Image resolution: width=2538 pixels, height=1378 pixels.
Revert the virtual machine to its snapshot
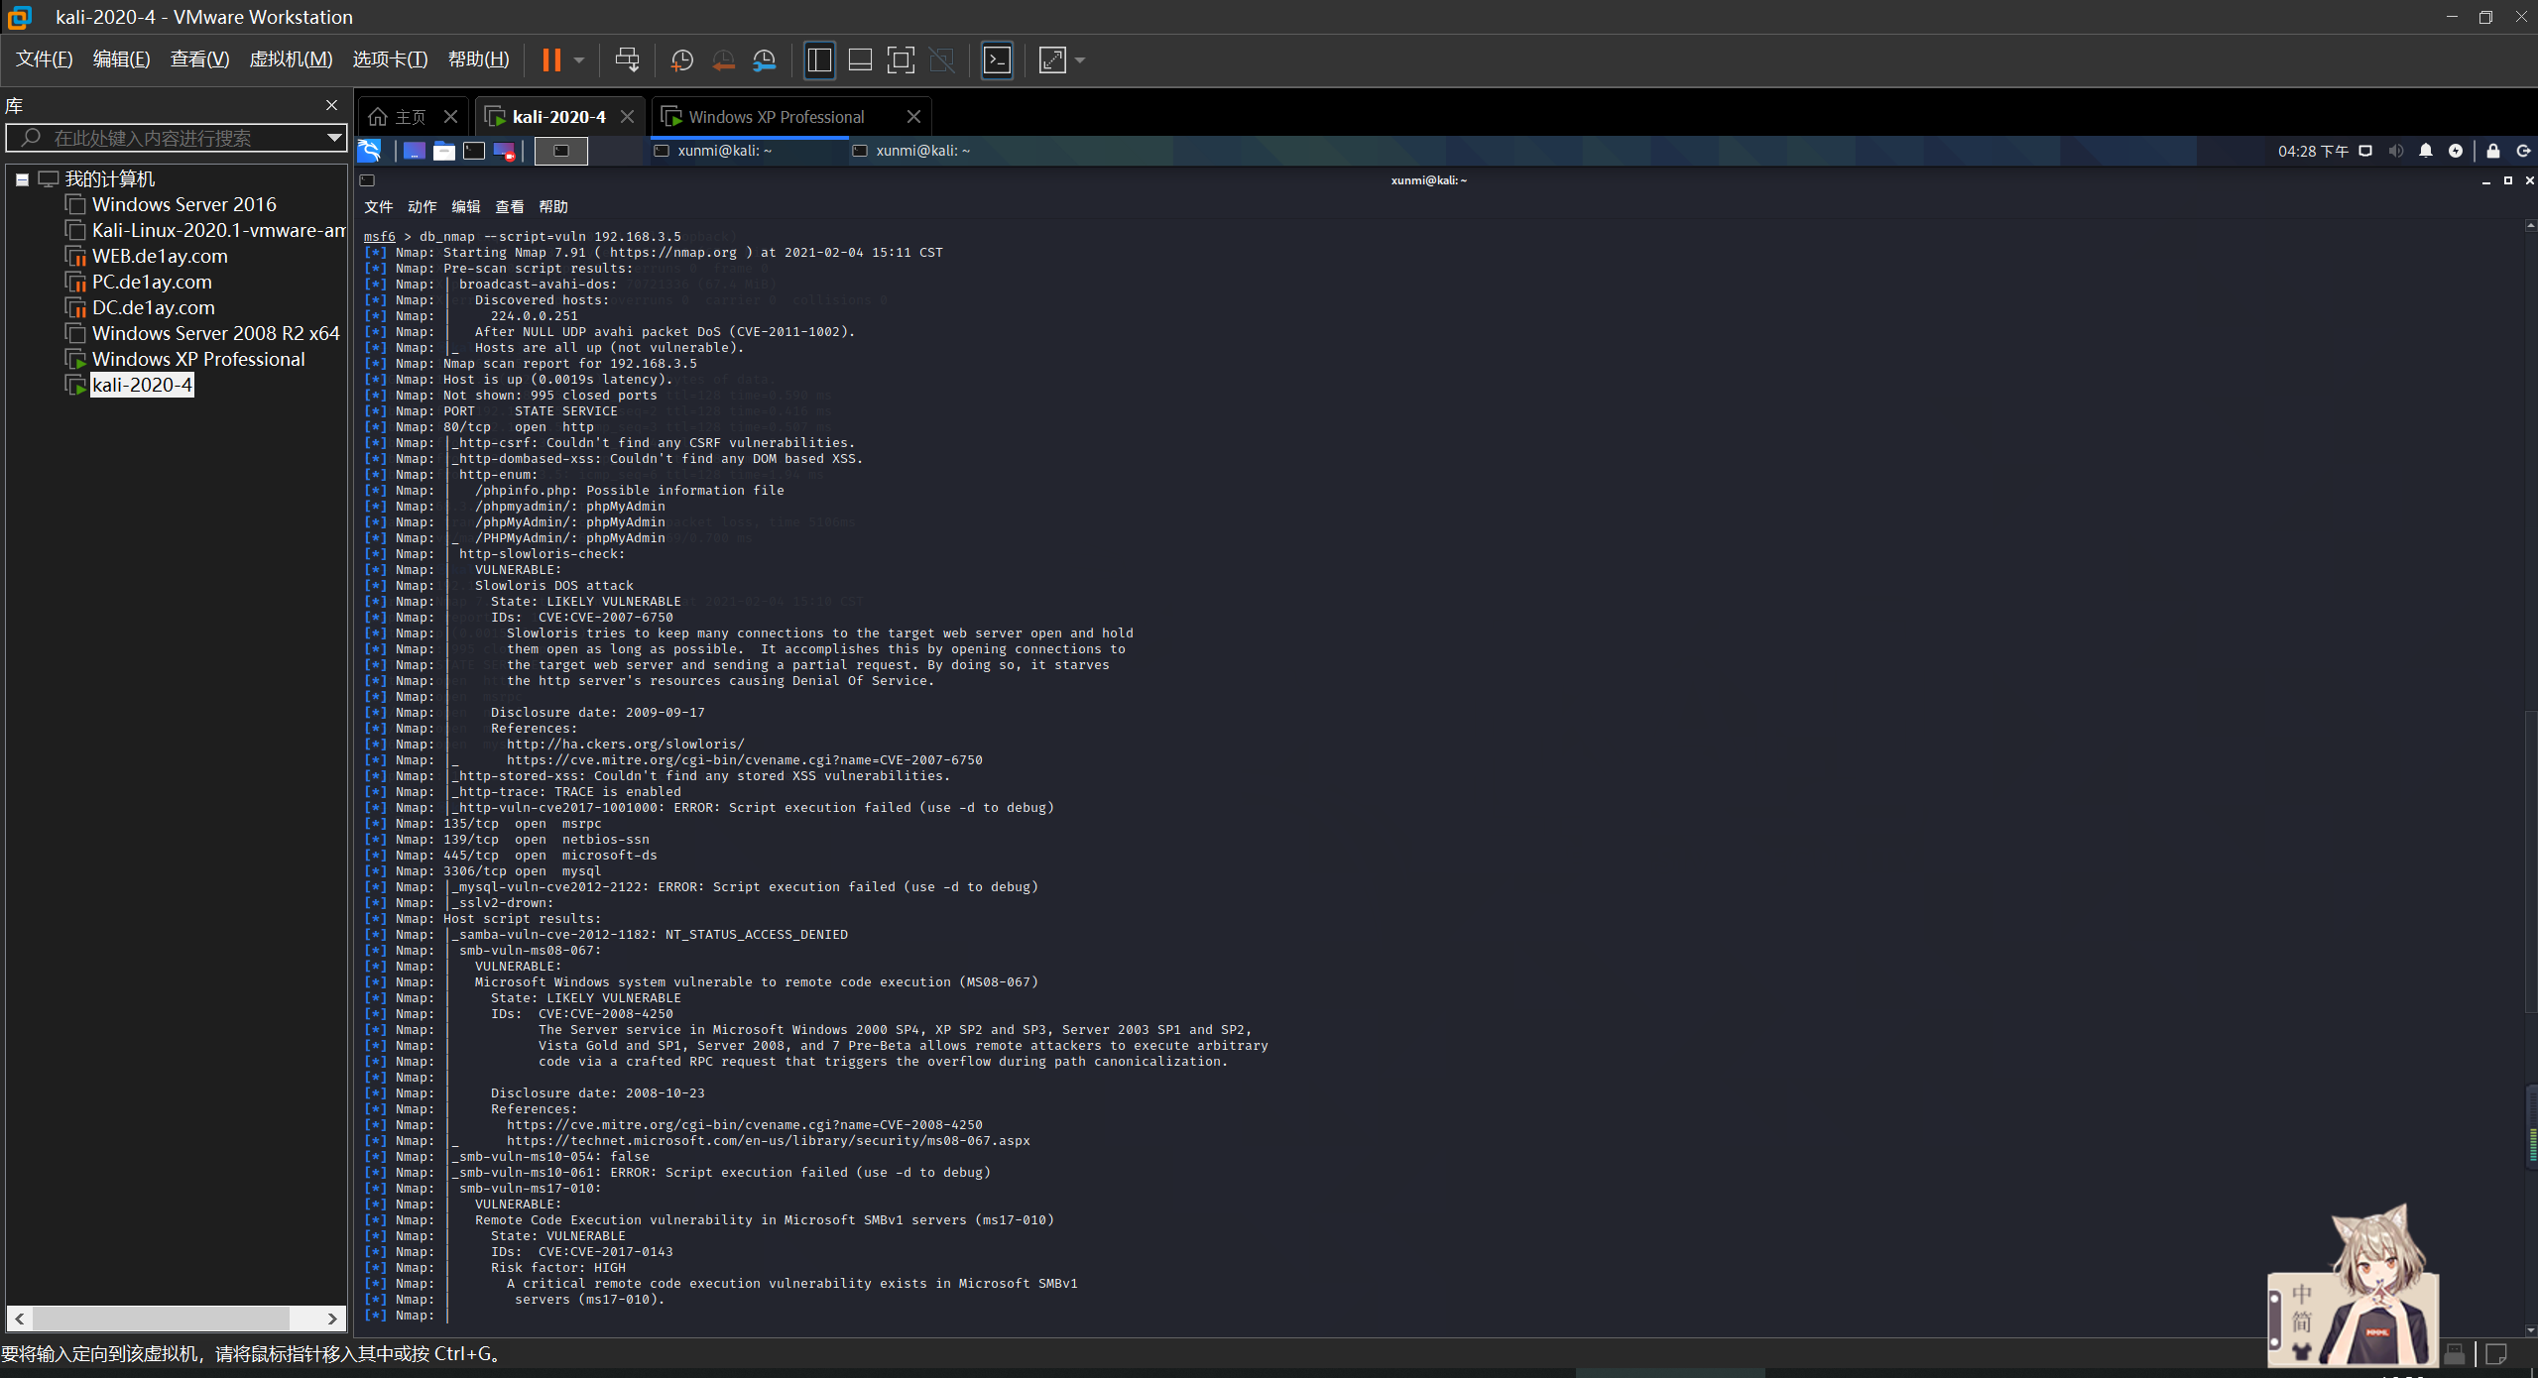pos(723,59)
